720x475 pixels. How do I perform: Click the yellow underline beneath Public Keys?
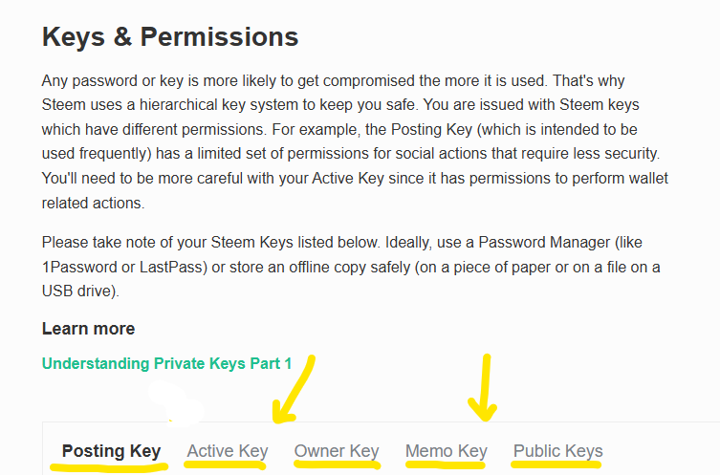click(558, 464)
